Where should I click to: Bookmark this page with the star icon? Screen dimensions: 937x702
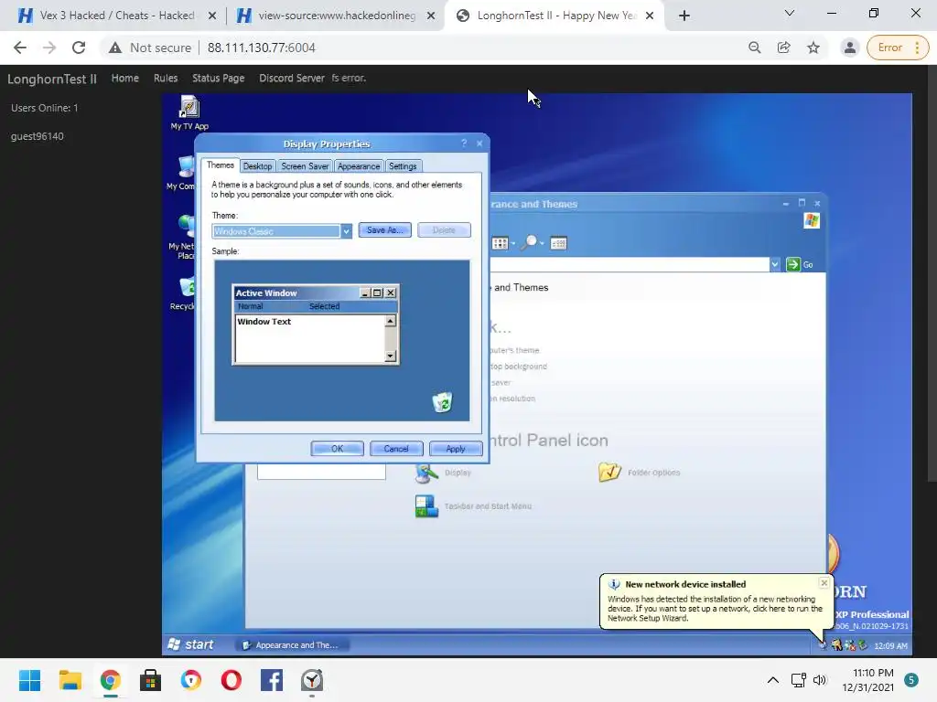pyautogui.click(x=813, y=48)
